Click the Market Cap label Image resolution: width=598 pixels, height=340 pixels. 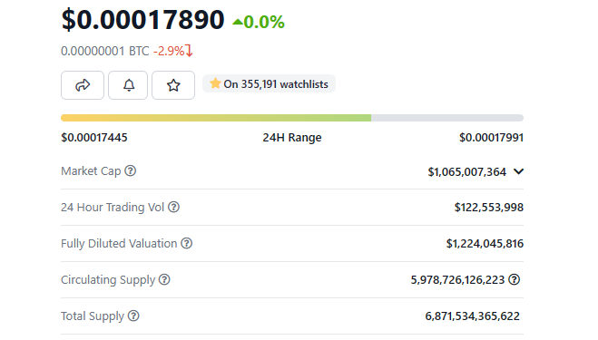(x=91, y=170)
